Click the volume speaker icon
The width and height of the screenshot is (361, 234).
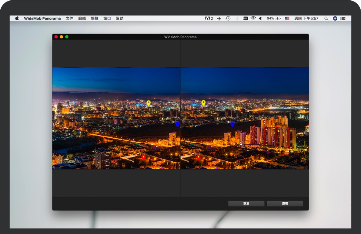pos(260,18)
